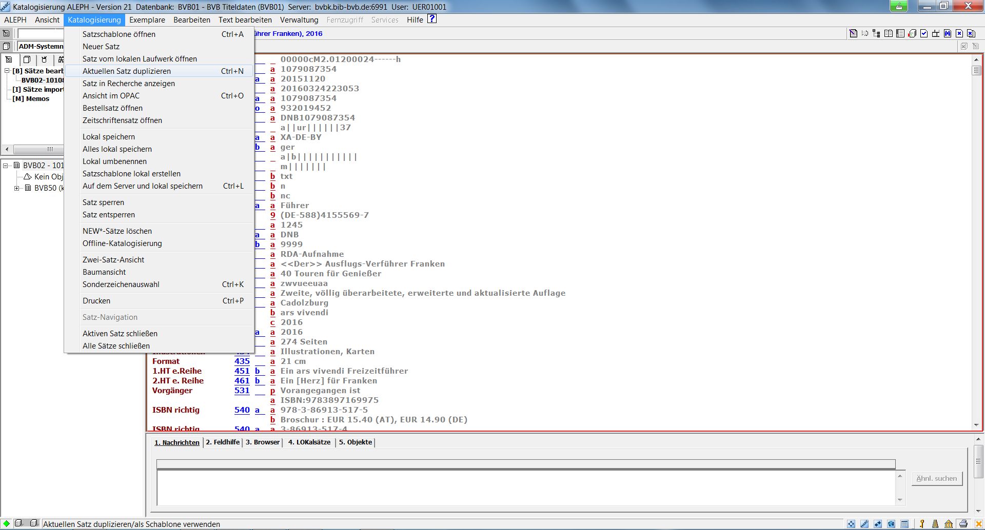Click the printer icon in the status bar
Image resolution: width=985 pixels, height=530 pixels.
coord(963,524)
